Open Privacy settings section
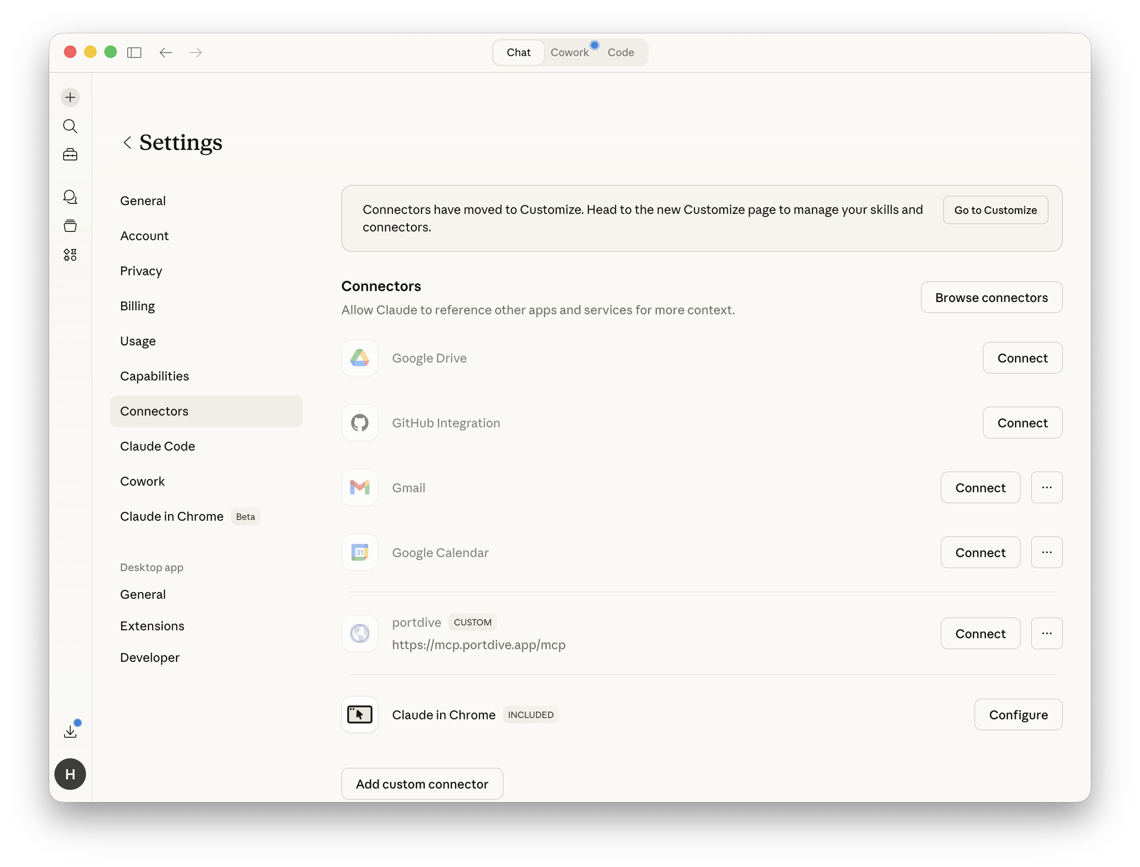The height and width of the screenshot is (867, 1140). point(206,271)
